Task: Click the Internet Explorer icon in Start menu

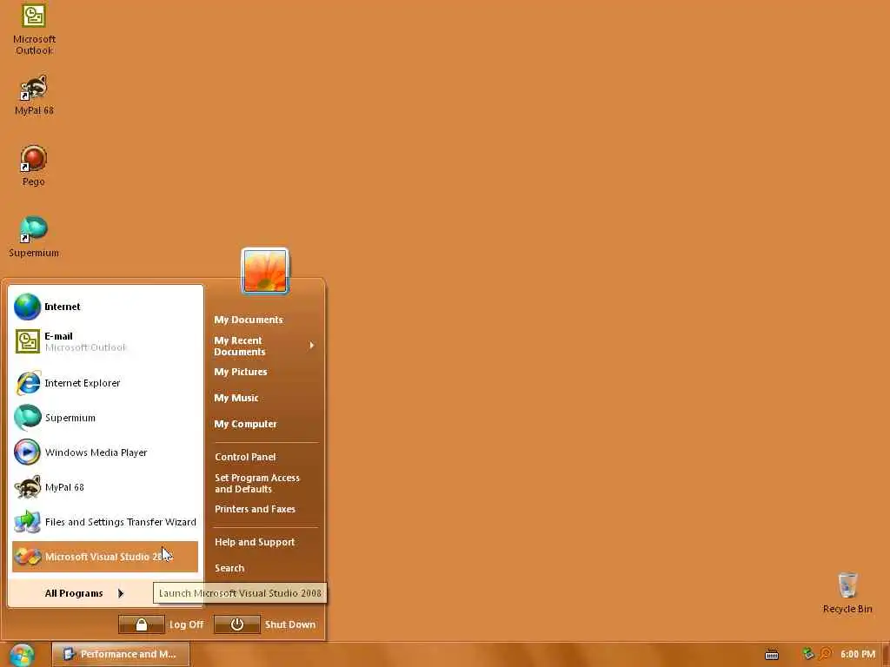Action: pyautogui.click(x=27, y=383)
